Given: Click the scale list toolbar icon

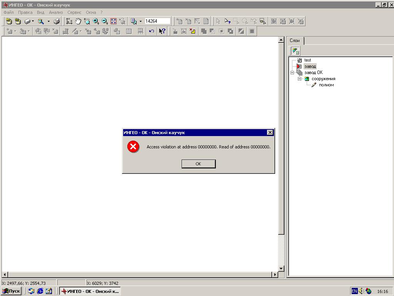Looking at the screenshot, I should [x=134, y=22].
